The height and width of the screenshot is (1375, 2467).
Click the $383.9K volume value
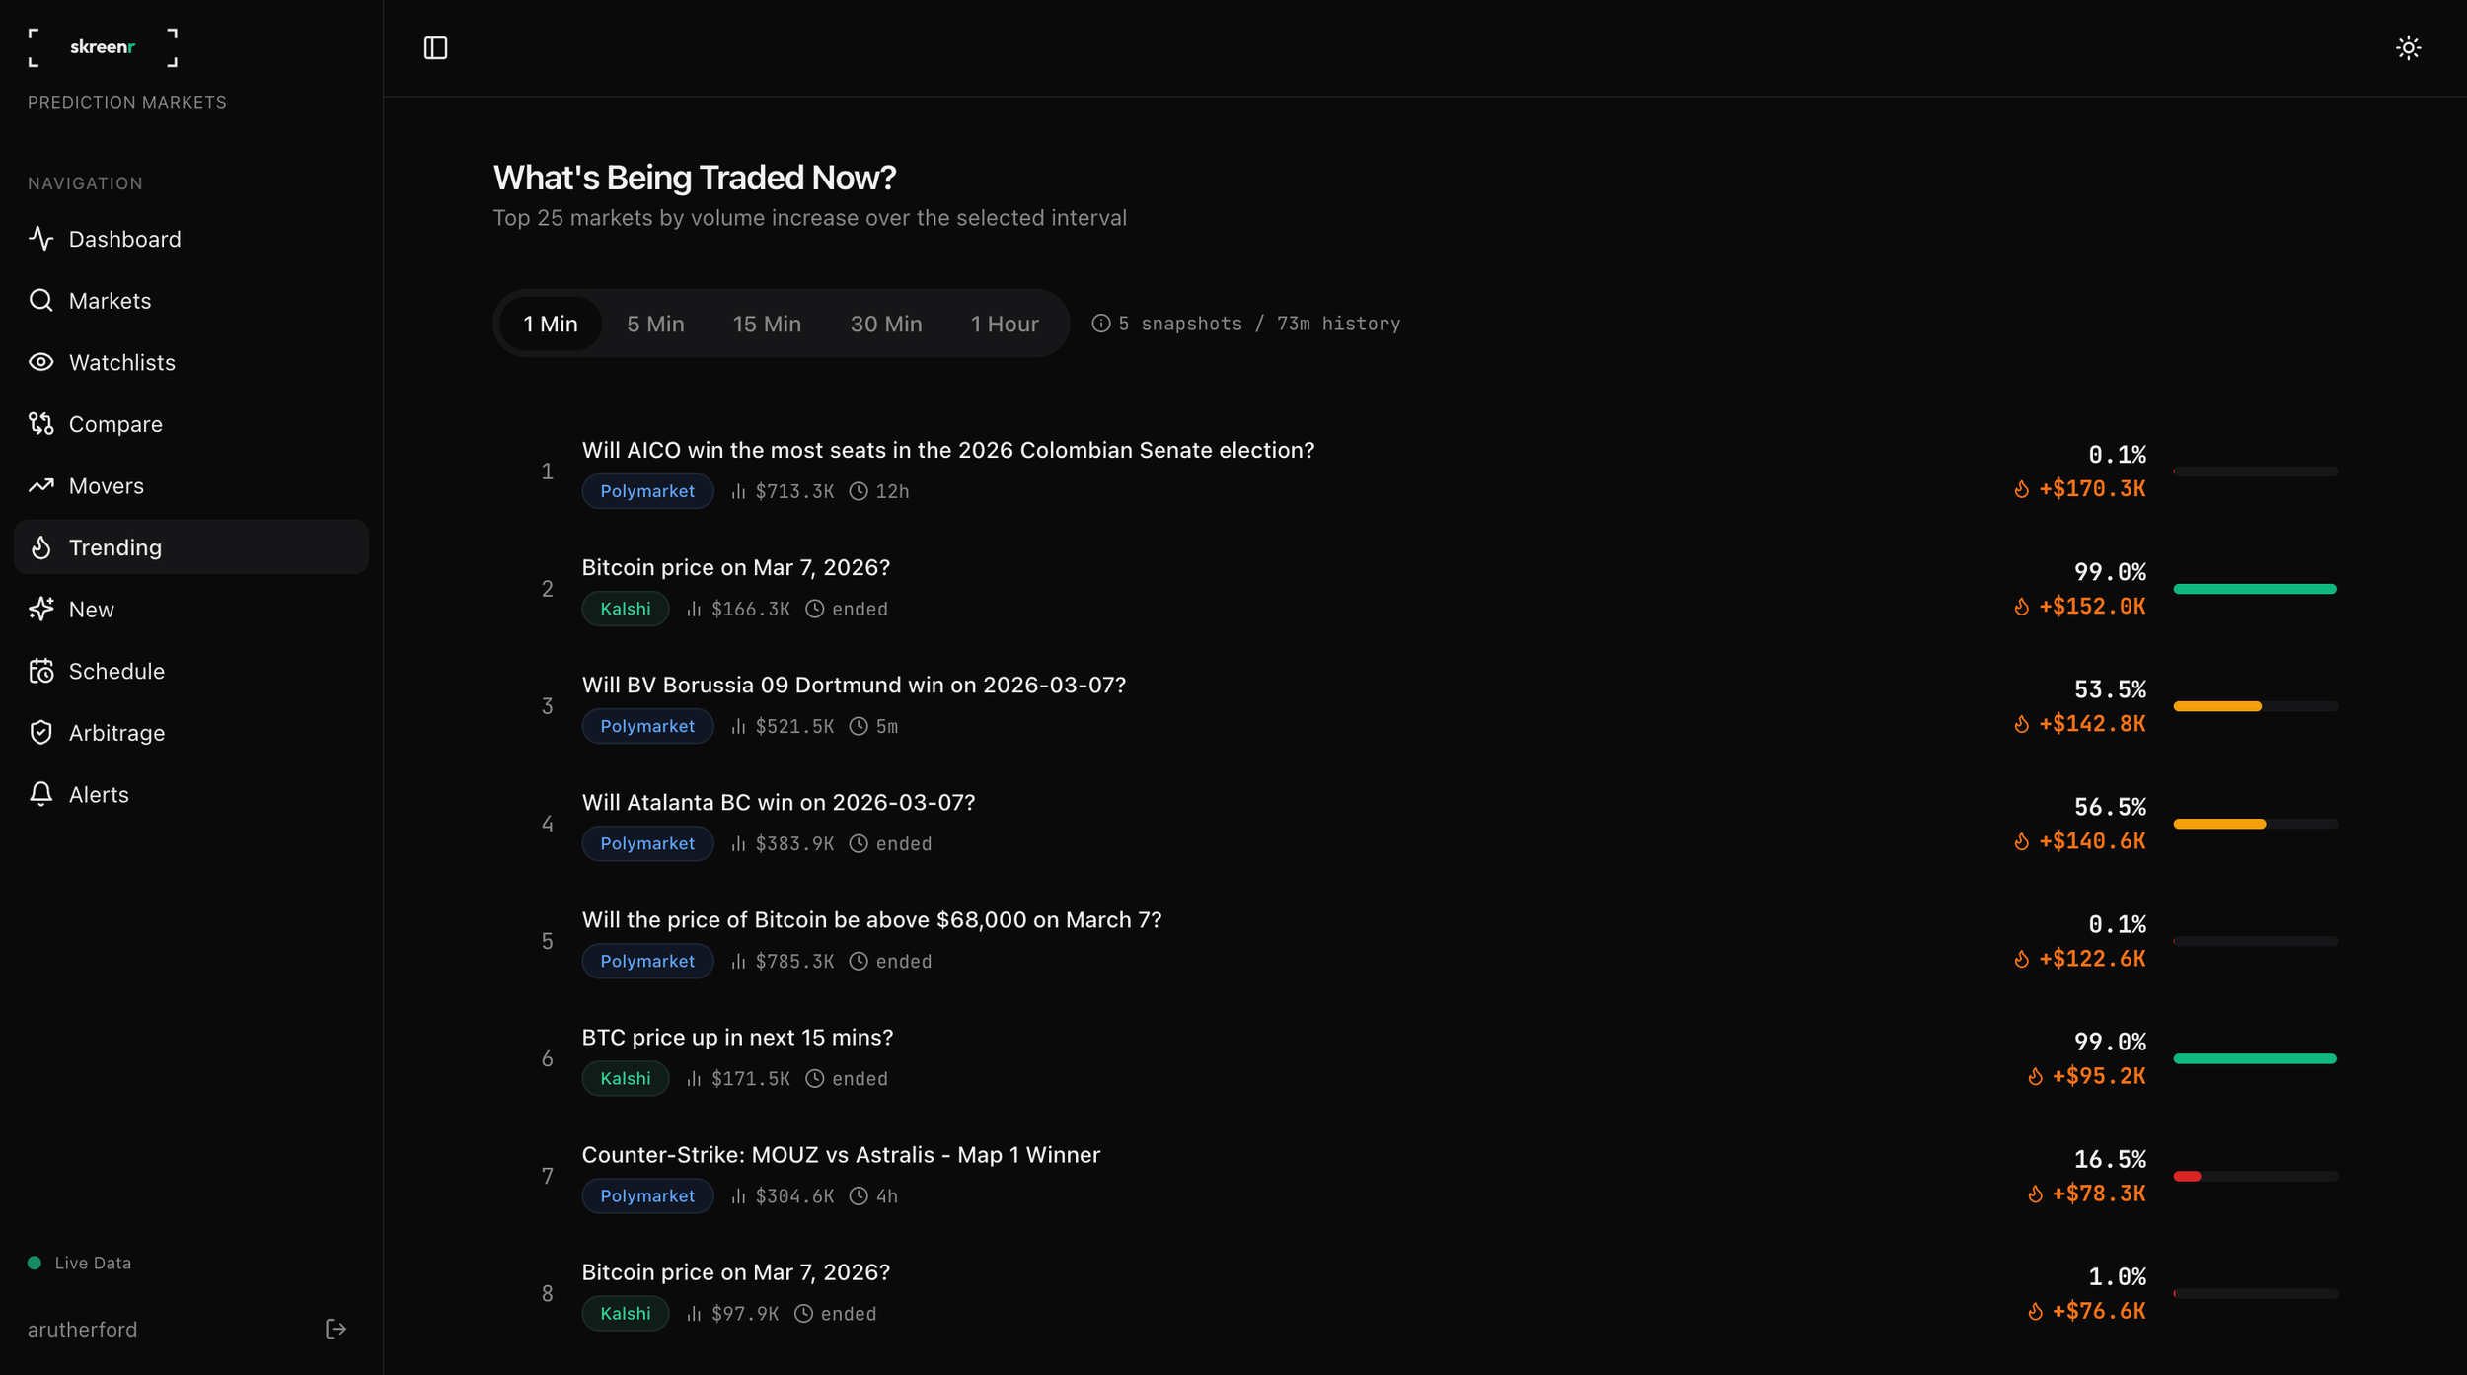pos(794,843)
